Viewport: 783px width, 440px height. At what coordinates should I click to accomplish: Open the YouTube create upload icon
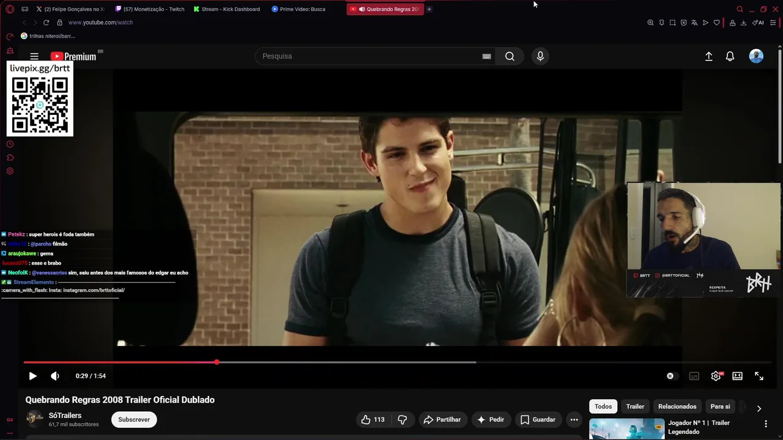708,56
